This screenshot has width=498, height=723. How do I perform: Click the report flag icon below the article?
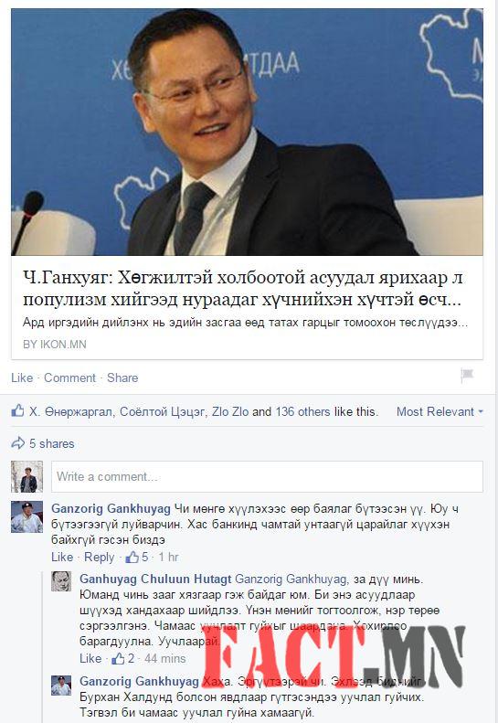(467, 376)
